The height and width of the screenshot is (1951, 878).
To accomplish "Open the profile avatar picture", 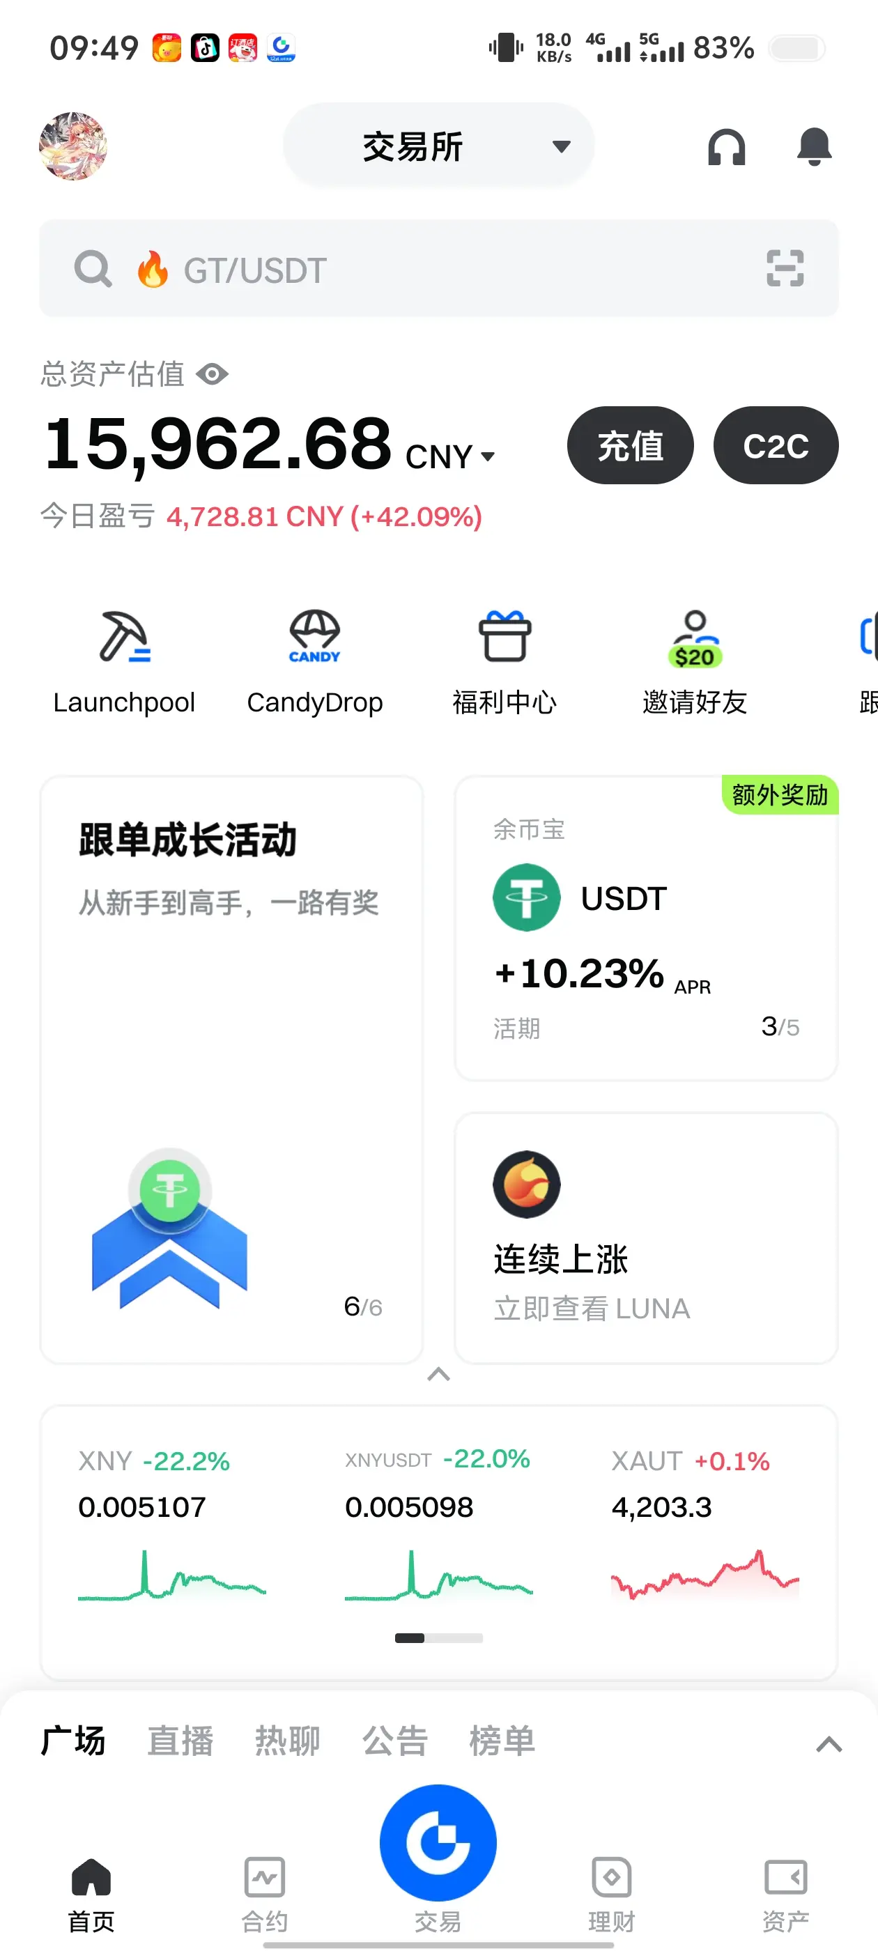I will (x=72, y=146).
